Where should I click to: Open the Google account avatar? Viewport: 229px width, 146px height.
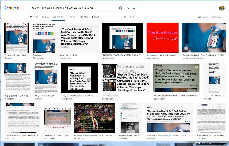(222, 8)
